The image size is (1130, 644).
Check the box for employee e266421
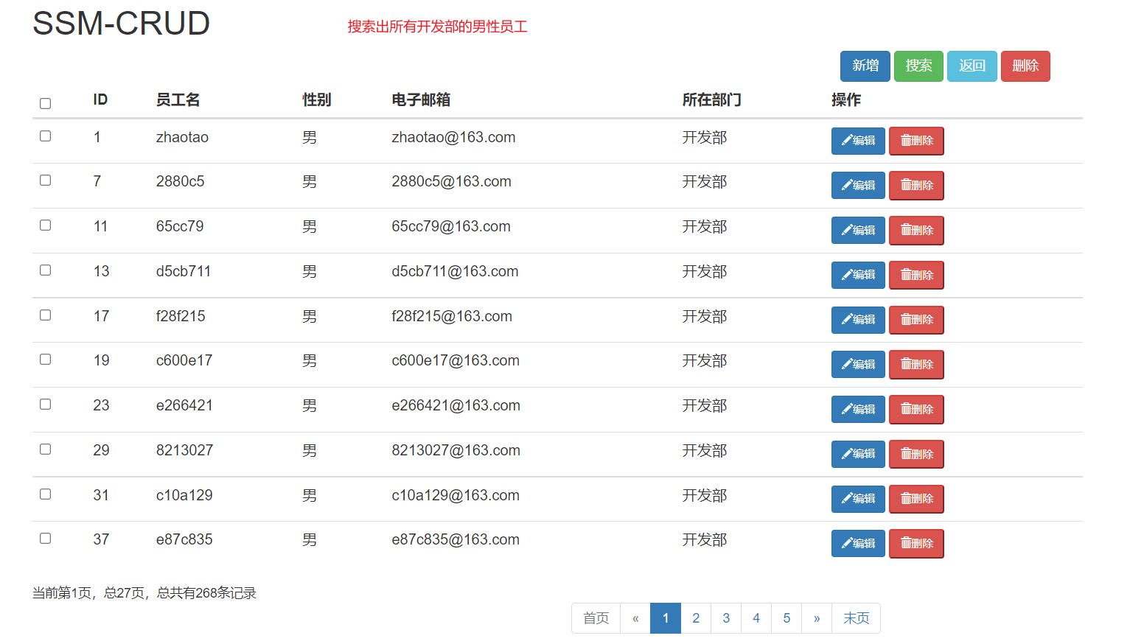tap(45, 405)
